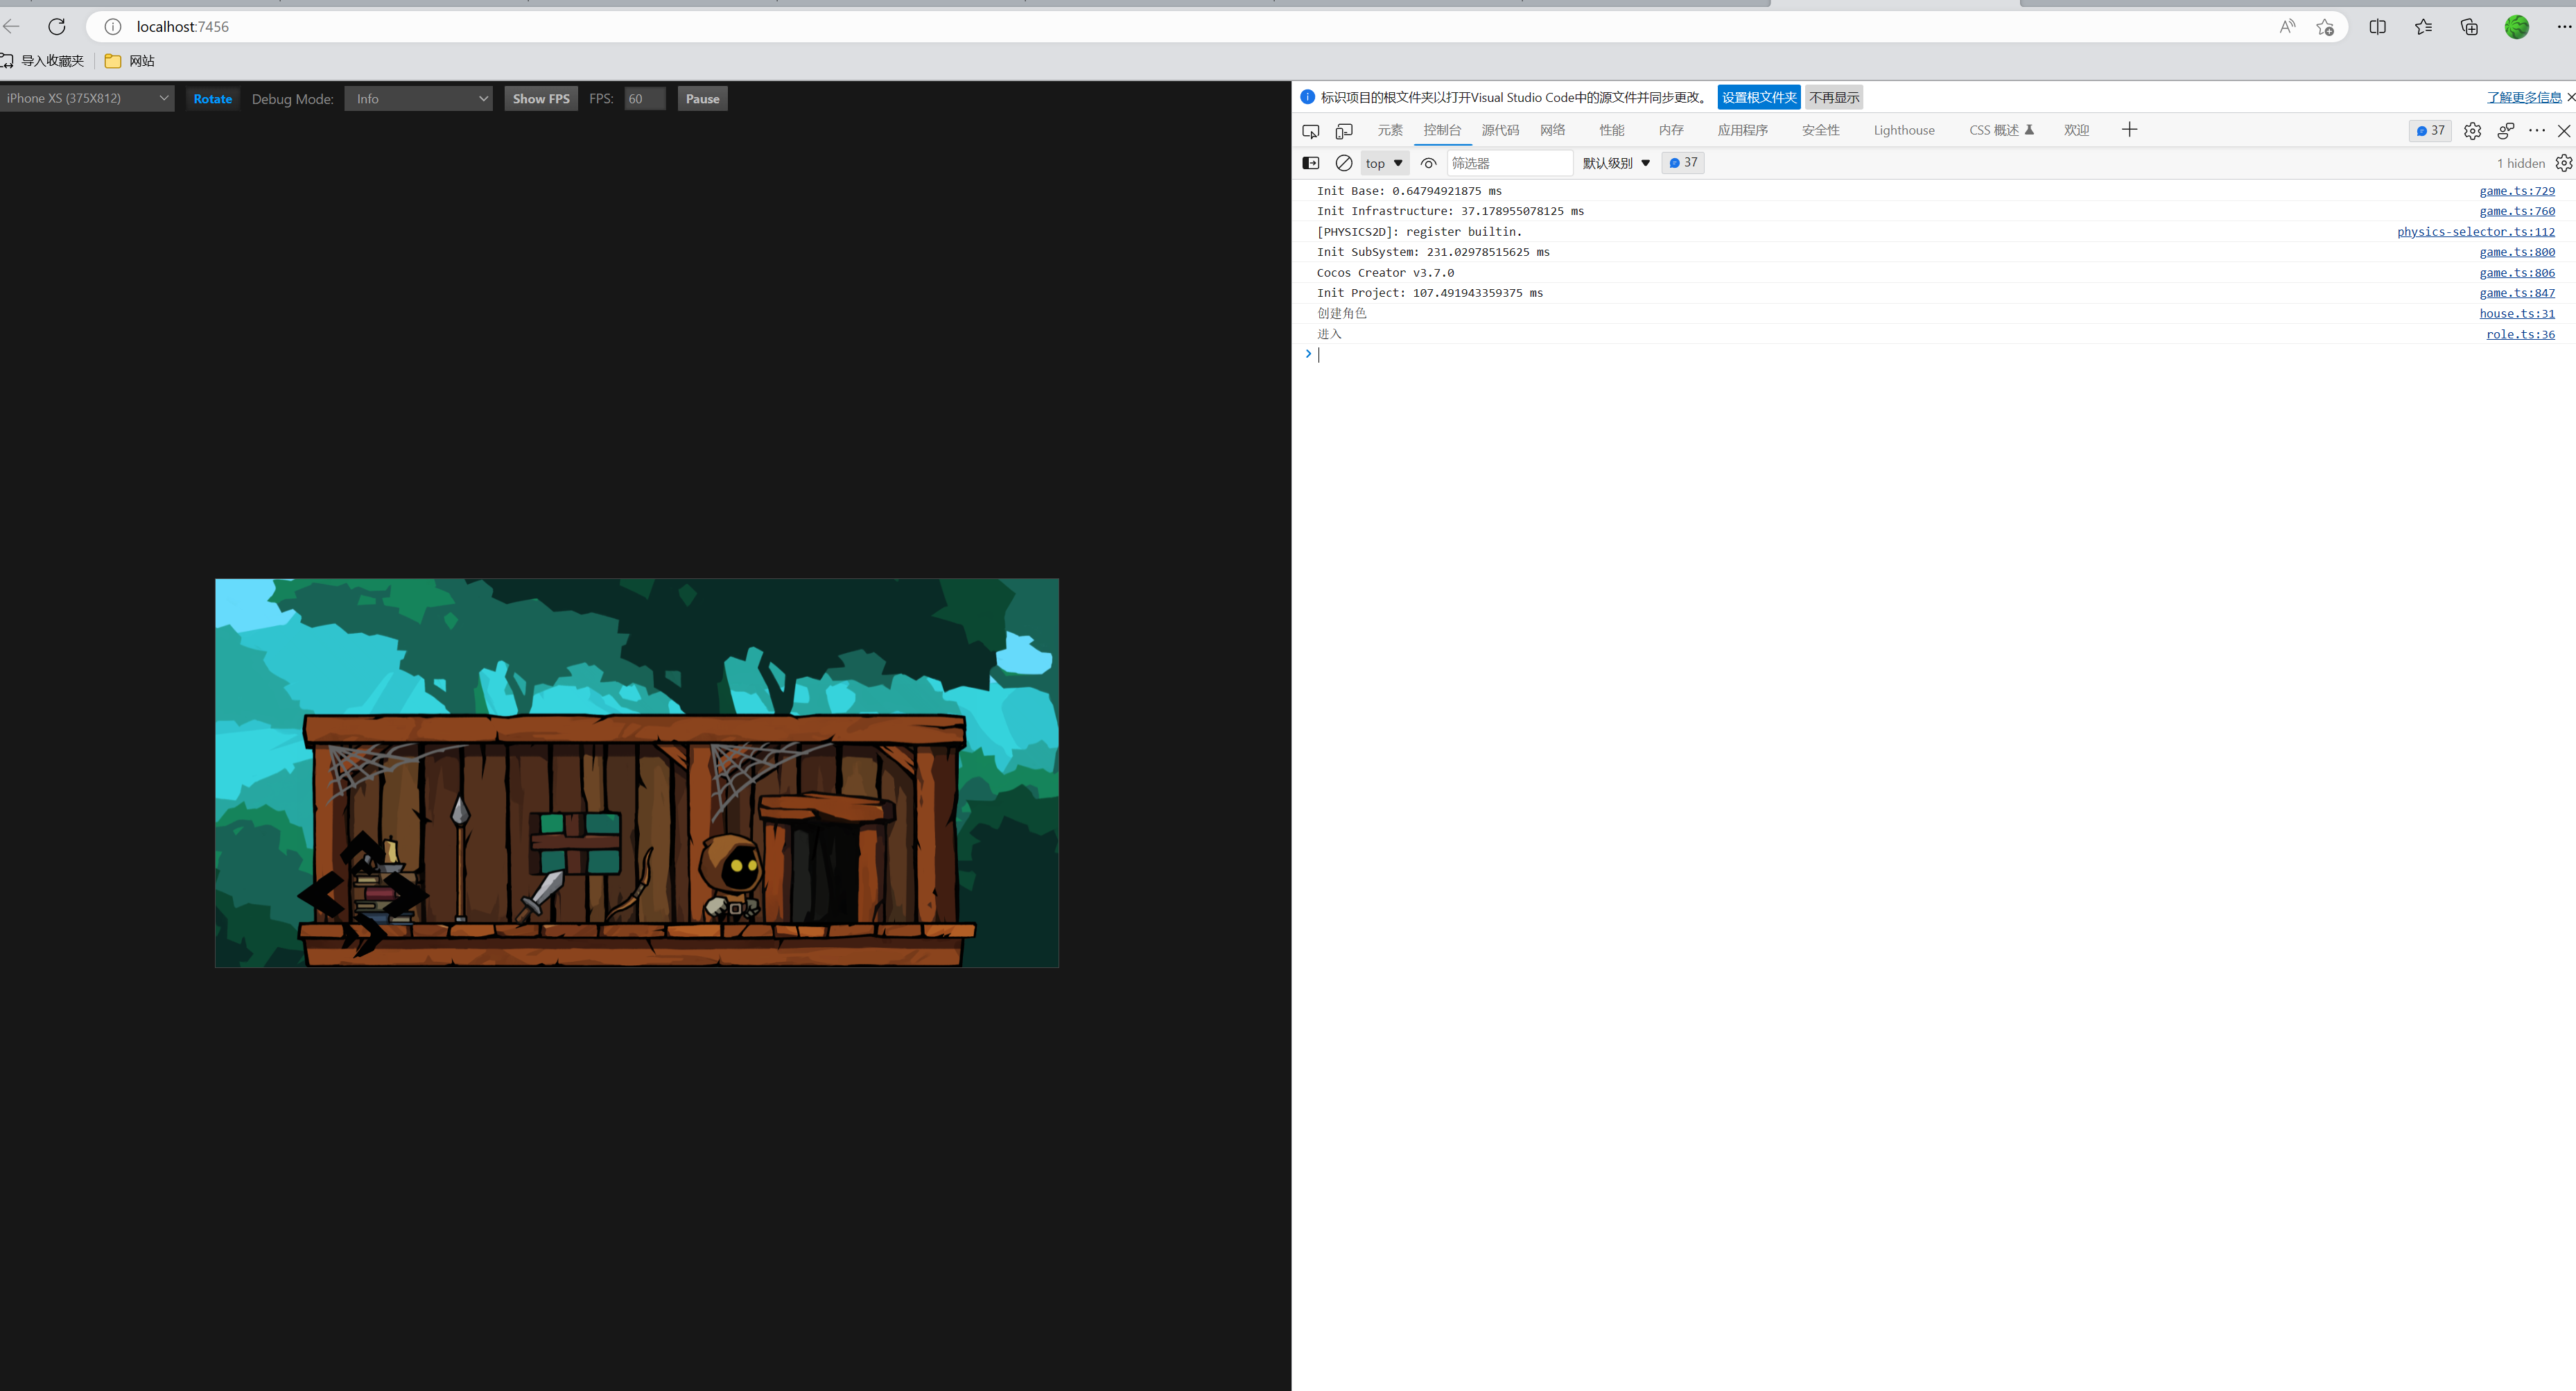The width and height of the screenshot is (2576, 1391).
Task: Open console settings gear next to hidden count
Action: pos(2563,163)
